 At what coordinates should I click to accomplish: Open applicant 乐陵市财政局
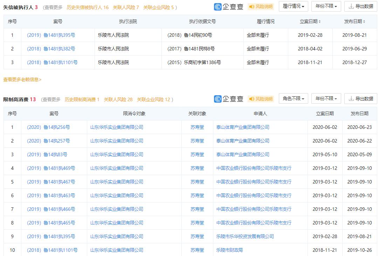[x=229, y=250]
